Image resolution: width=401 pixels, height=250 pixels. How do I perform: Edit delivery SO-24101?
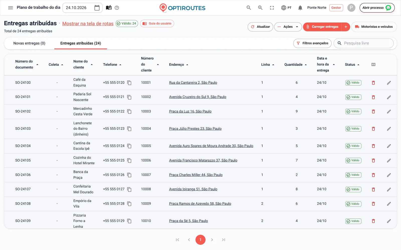pyautogui.click(x=389, y=97)
